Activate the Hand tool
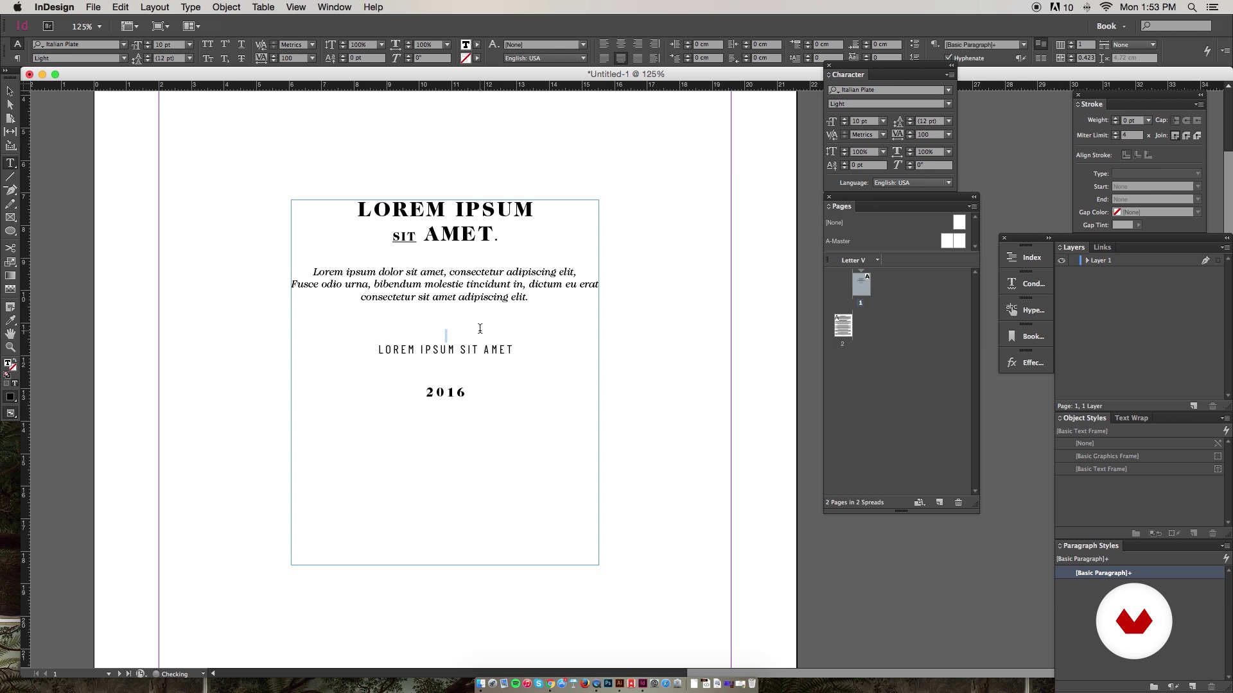 [x=10, y=334]
